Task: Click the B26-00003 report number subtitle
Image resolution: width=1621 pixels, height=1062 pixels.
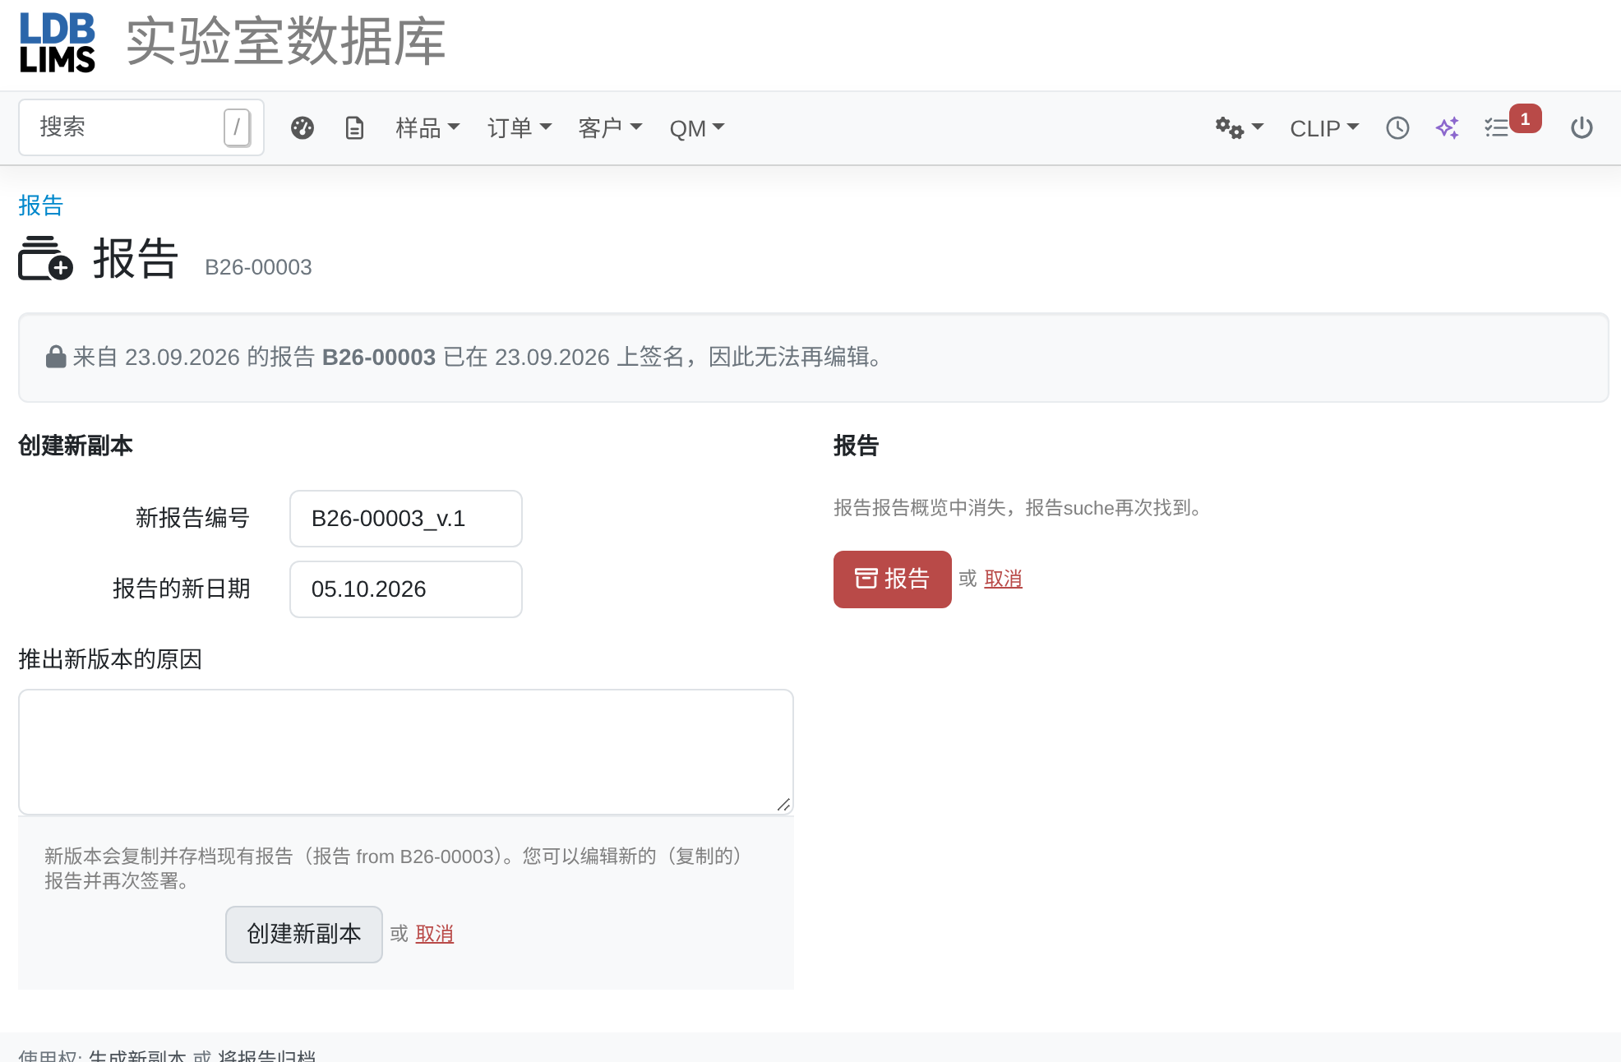Action: click(258, 268)
